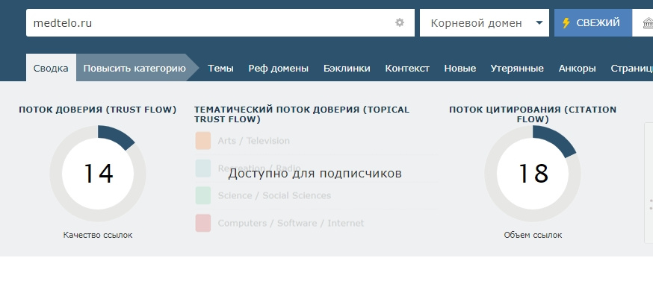Click the gear settings icon in search field

(400, 22)
